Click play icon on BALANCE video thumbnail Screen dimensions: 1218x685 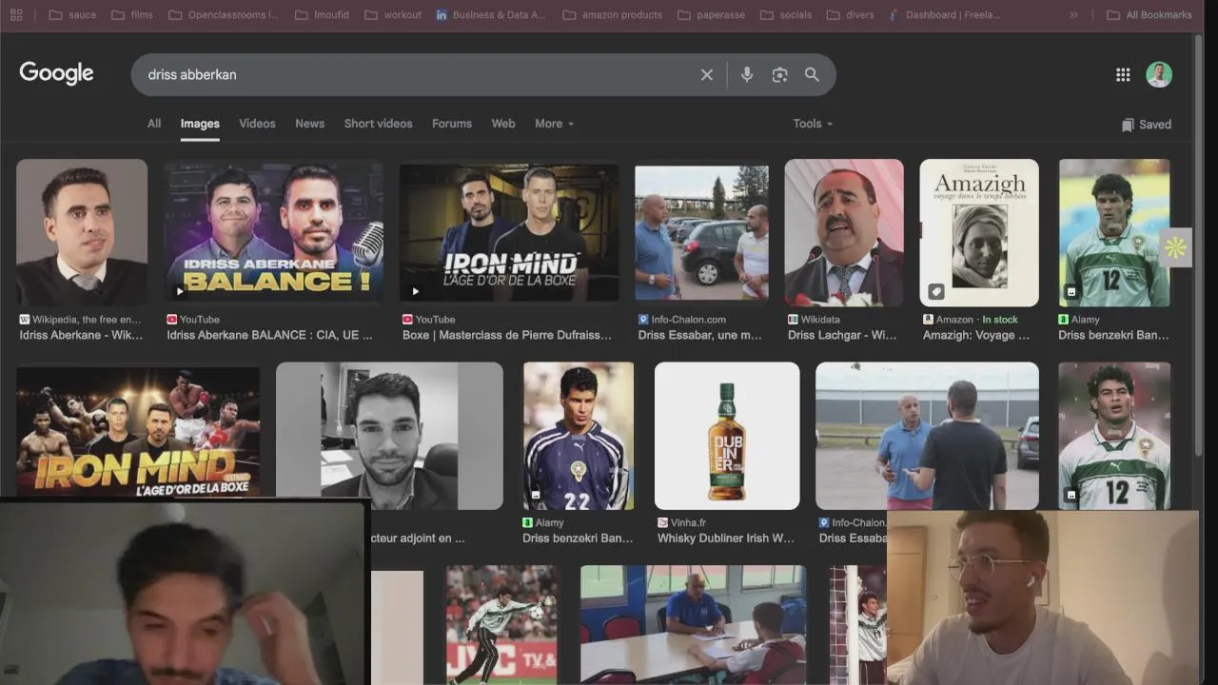tap(180, 291)
